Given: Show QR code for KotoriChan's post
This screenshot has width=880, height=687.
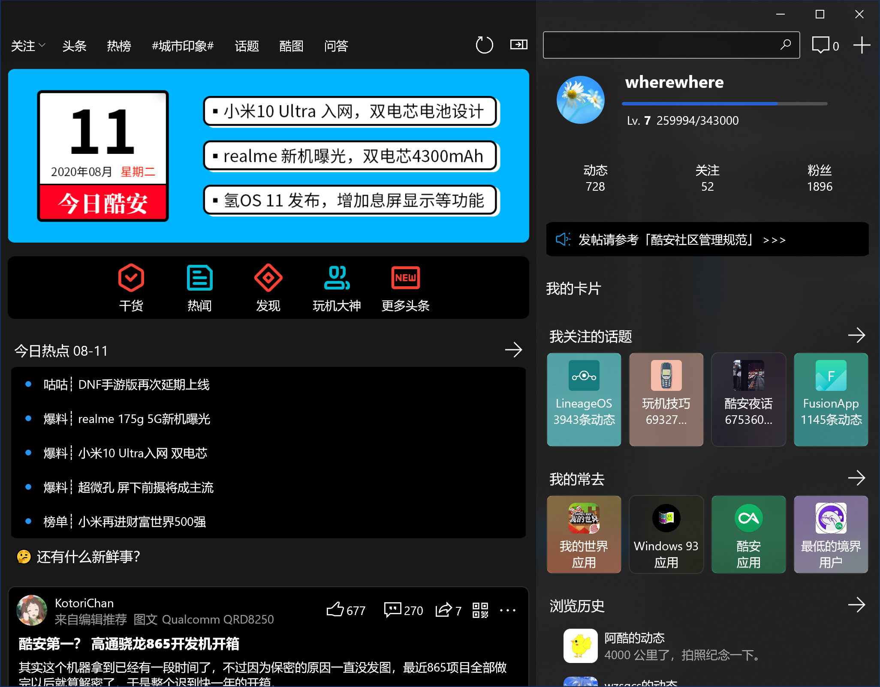Looking at the screenshot, I should click(x=480, y=610).
